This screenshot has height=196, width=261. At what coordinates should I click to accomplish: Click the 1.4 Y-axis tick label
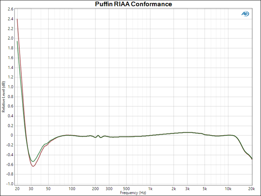coord(10,67)
